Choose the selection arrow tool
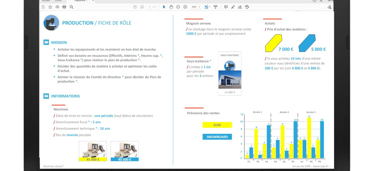Screen dimensions: 365x171 click(164, 7)
